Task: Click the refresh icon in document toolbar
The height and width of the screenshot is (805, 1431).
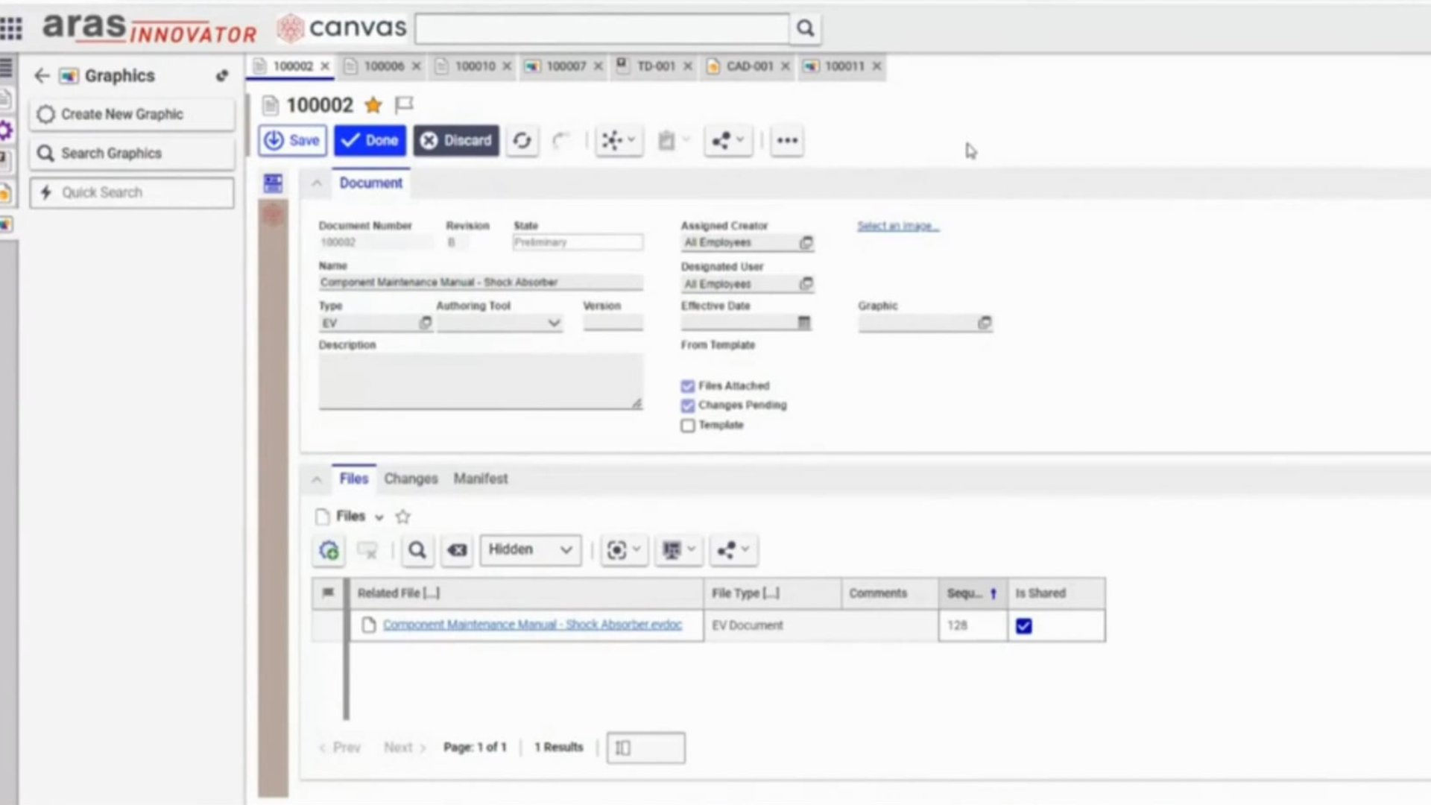Action: [x=522, y=140]
